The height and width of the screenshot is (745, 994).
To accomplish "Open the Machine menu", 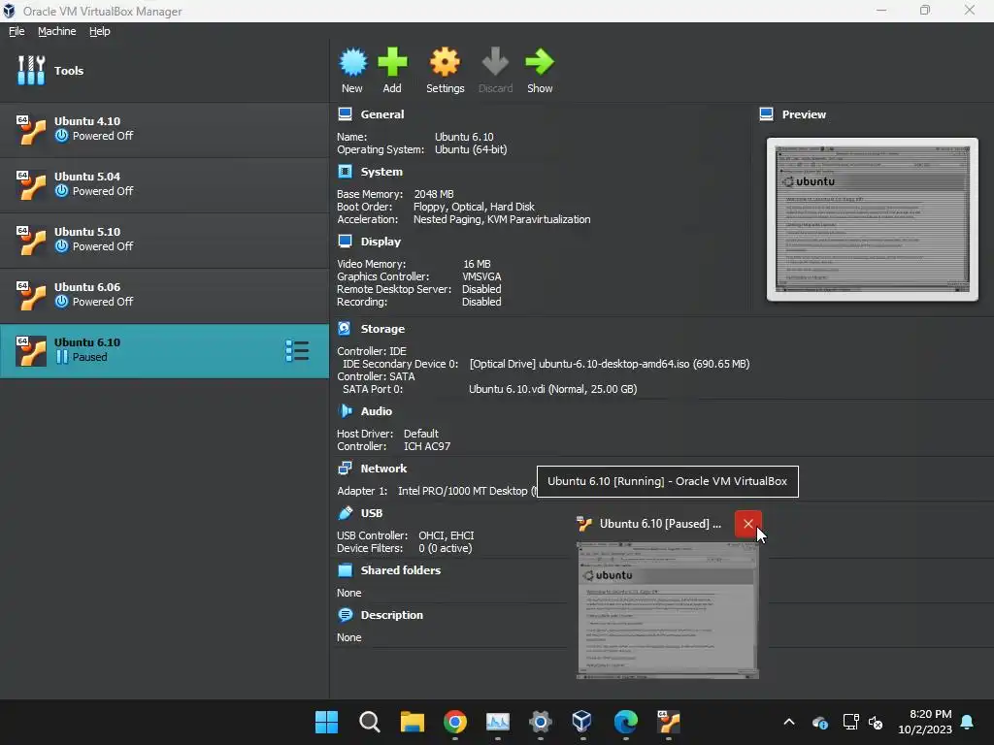I will coord(56,31).
